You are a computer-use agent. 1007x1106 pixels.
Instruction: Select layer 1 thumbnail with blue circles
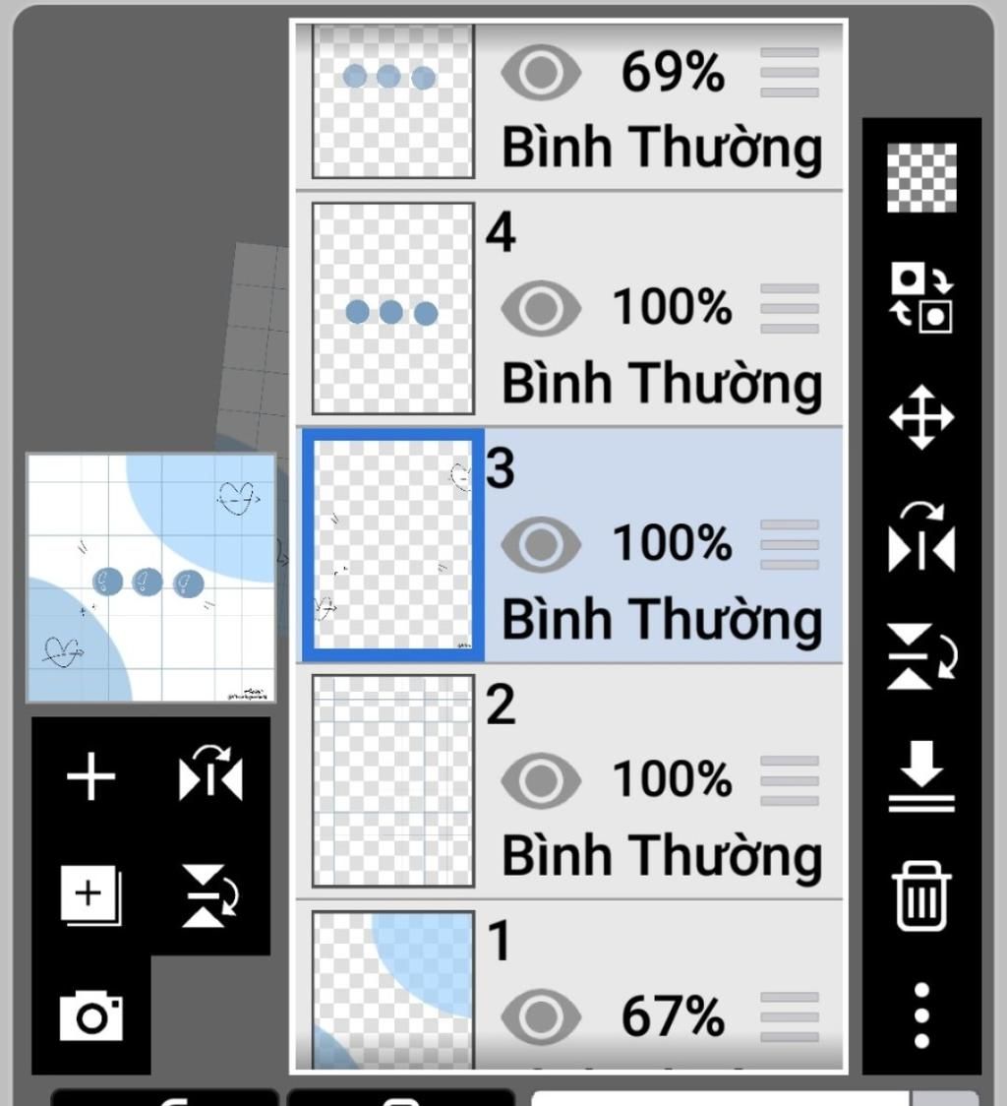point(392,989)
